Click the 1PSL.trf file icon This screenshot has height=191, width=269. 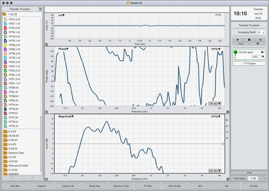[5, 92]
